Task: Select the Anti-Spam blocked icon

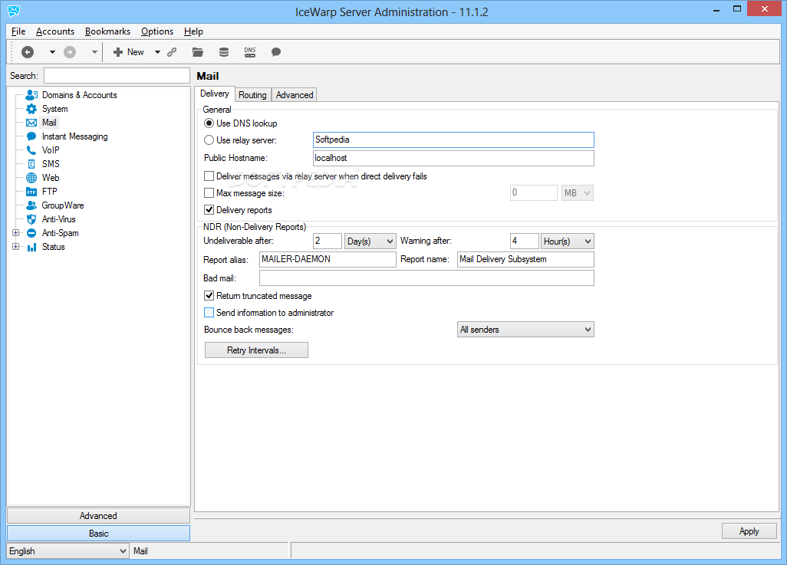Action: [31, 233]
